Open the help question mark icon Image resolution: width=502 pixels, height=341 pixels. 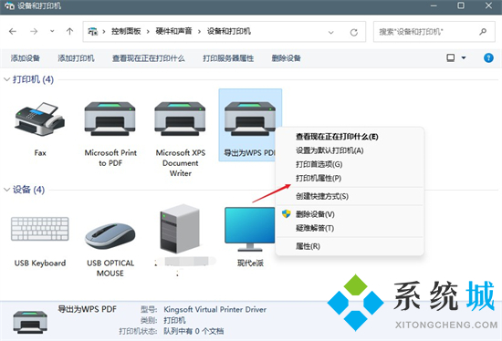coord(488,58)
